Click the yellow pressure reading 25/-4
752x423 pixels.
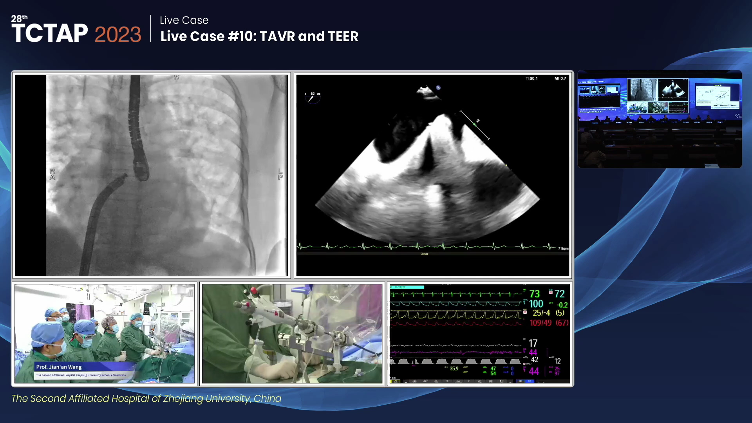(x=541, y=313)
